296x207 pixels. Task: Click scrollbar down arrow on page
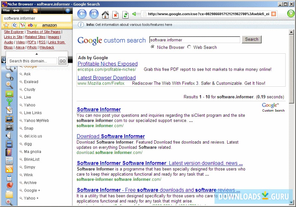[291, 202]
